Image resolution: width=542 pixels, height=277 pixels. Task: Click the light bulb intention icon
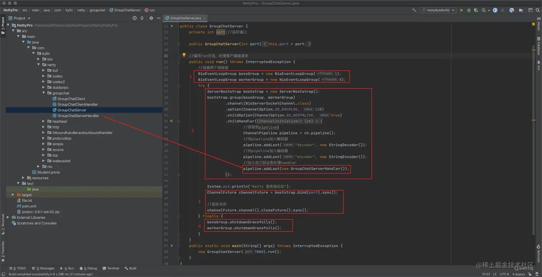[184, 55]
